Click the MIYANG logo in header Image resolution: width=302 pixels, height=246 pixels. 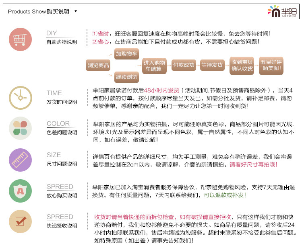[x=282, y=11]
